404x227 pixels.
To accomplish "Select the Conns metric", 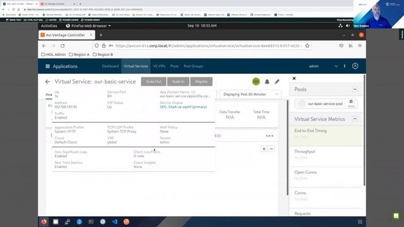I will (x=326, y=197).
